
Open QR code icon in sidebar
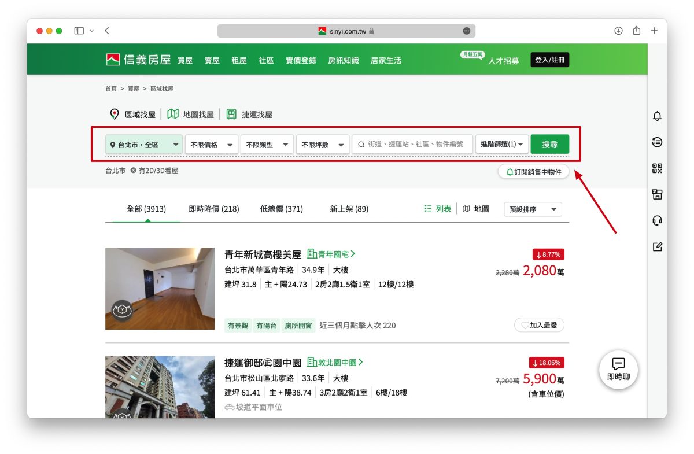pyautogui.click(x=657, y=168)
